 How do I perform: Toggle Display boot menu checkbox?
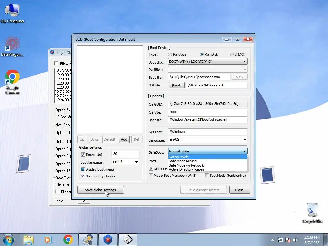83,169
